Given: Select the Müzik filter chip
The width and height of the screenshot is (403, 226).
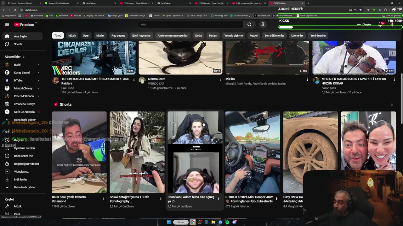Looking at the screenshot, I should click(x=72, y=35).
